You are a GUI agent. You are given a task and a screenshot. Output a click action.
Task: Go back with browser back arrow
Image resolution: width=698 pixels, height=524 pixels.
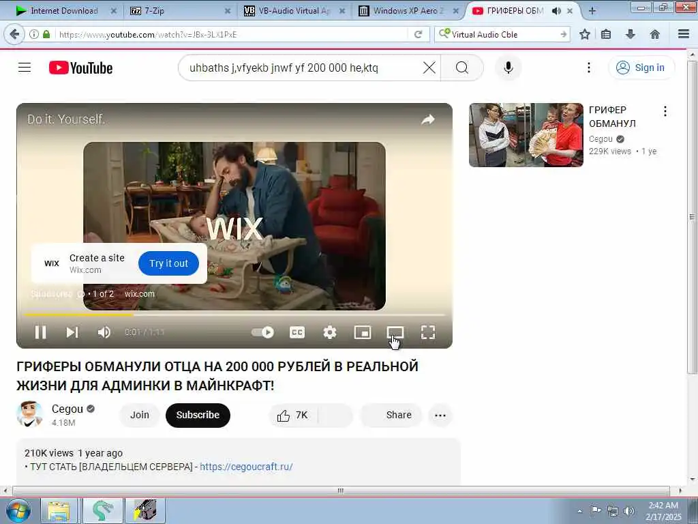tap(14, 34)
